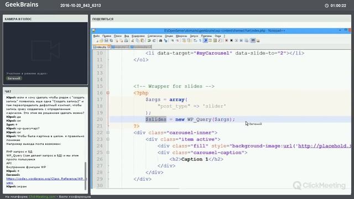354x199 pixels.
Task: Click the Save toolbar icon in Notepad++
Action: coord(106,40)
